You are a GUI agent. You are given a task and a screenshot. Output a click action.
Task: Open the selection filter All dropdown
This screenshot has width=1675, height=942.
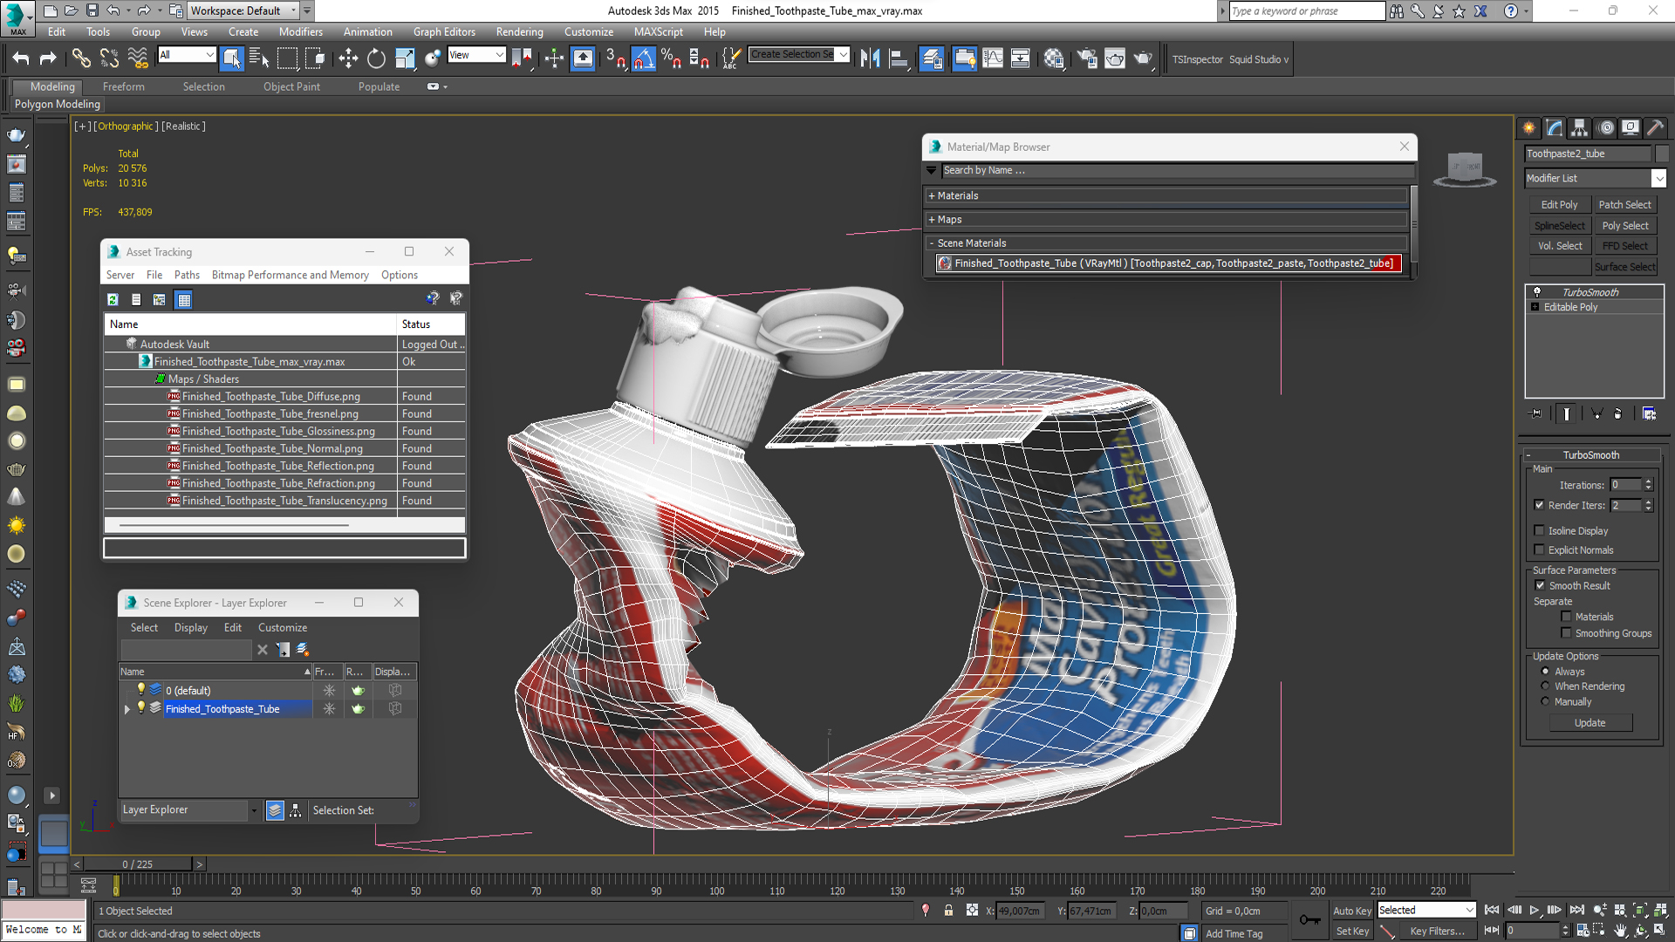click(x=187, y=55)
